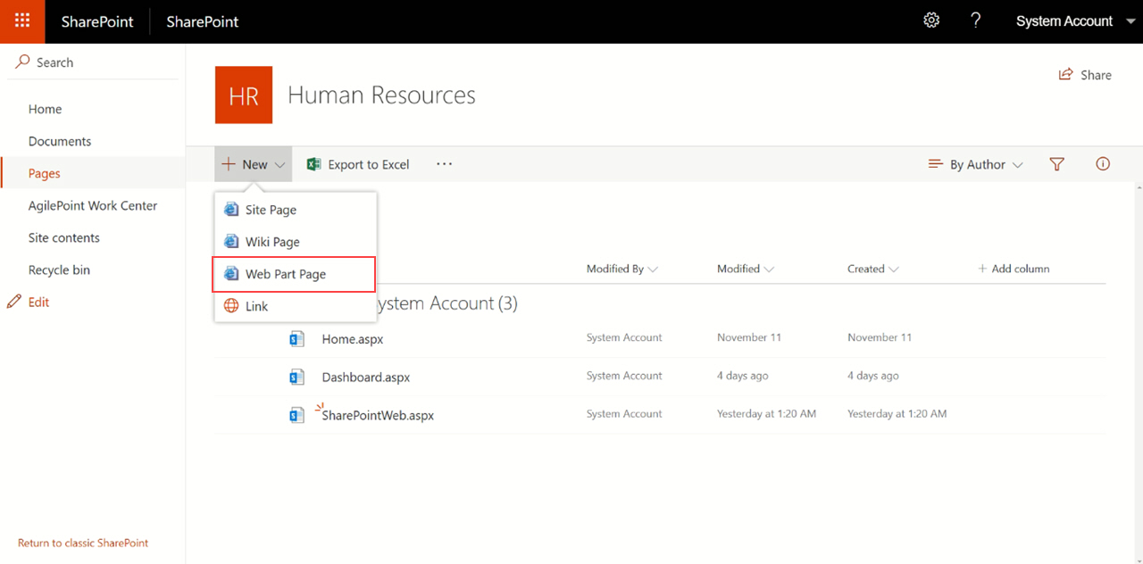
Task: Choose Web Part Page from New menu
Action: pos(296,274)
